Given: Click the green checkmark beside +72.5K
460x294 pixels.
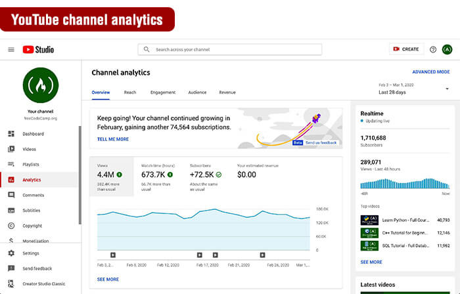Looking at the screenshot, I should coord(219,175).
